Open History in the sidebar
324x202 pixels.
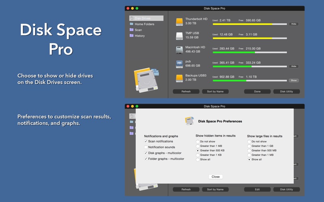click(139, 36)
